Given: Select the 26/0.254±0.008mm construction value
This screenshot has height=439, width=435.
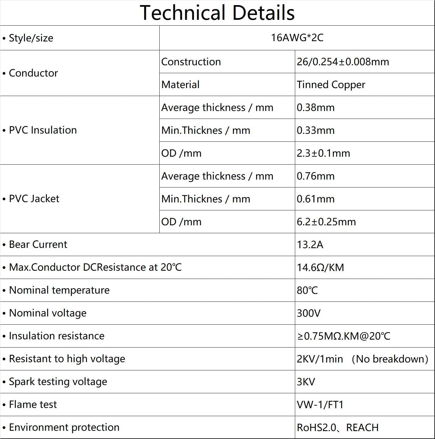Looking at the screenshot, I should coord(343,62).
